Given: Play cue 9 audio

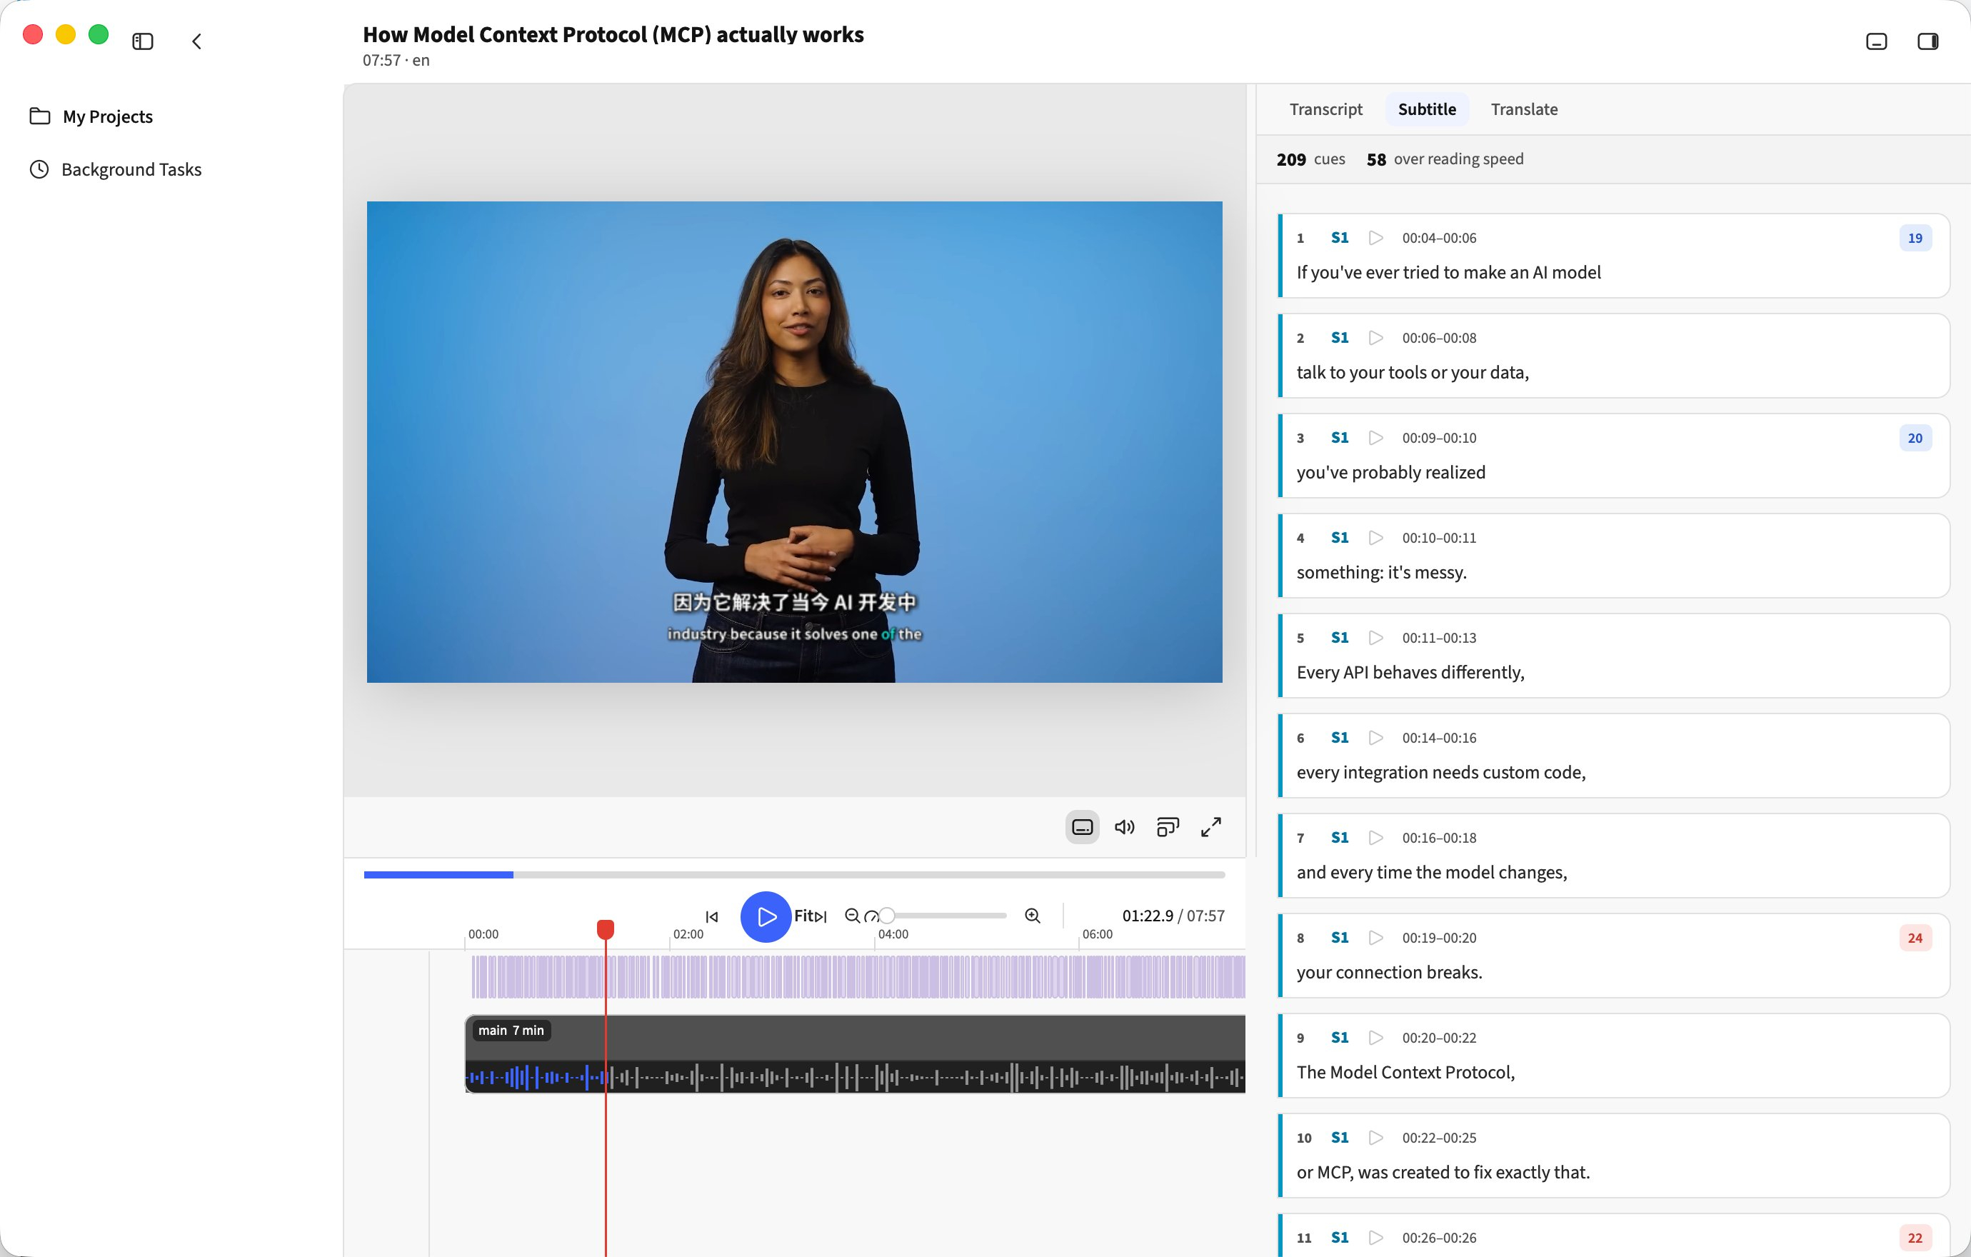Looking at the screenshot, I should click(x=1376, y=1038).
